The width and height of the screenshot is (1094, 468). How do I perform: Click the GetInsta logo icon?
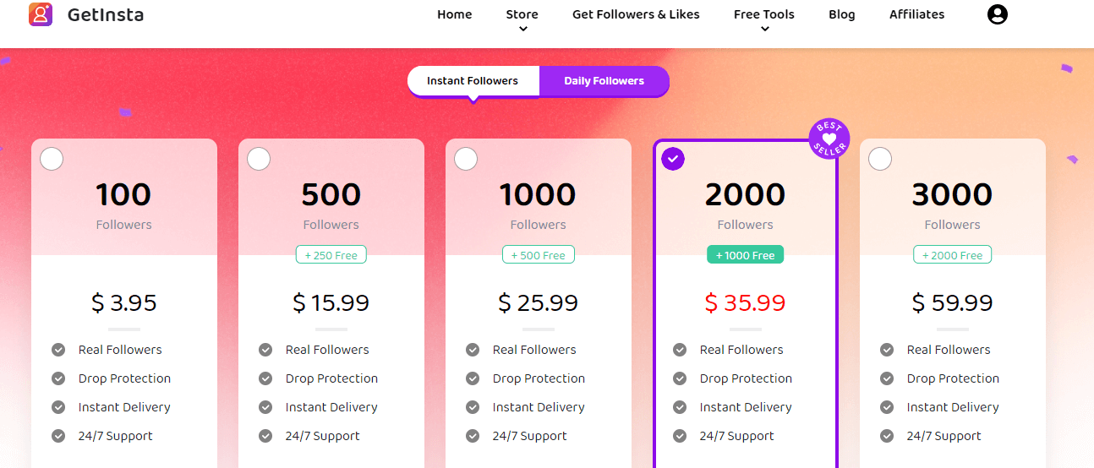pyautogui.click(x=41, y=14)
